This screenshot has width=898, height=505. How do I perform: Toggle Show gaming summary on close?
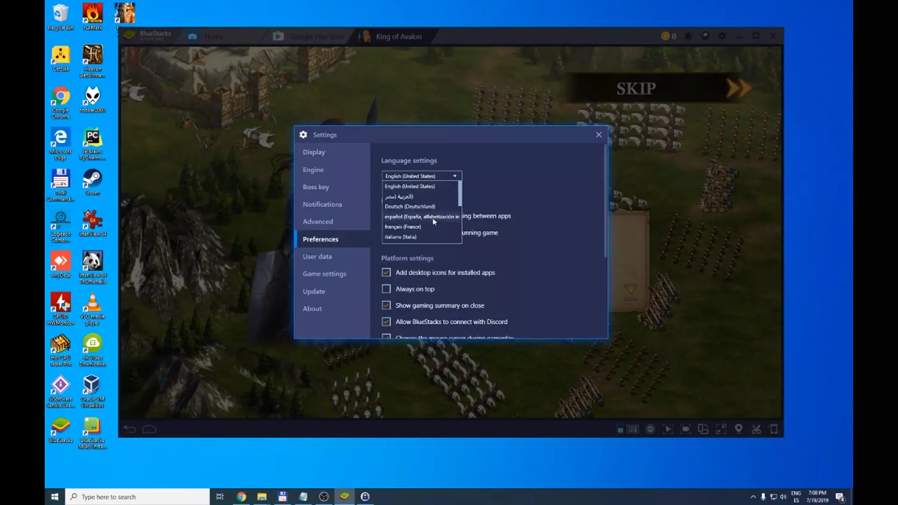[386, 305]
